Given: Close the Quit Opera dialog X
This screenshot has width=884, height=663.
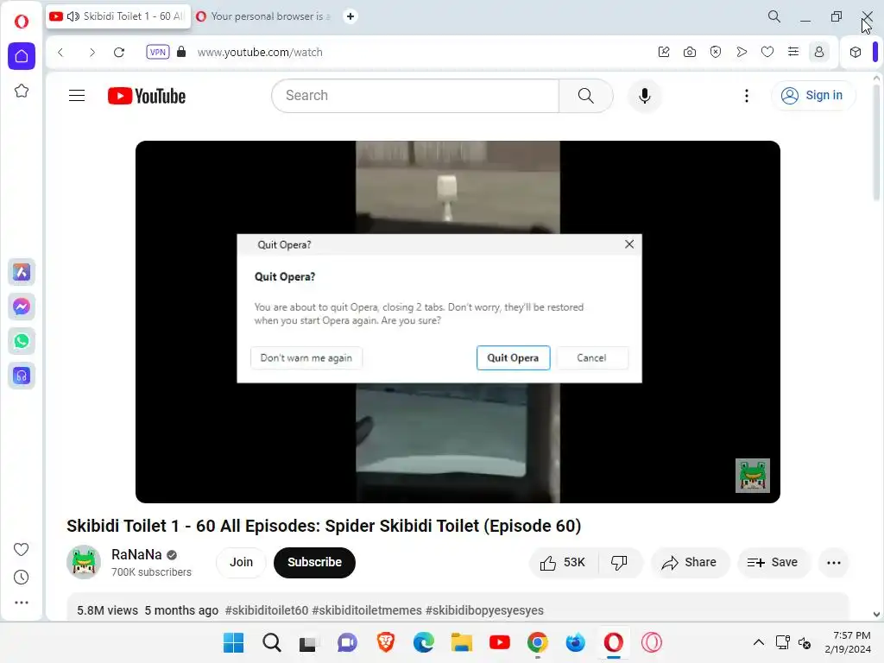Looking at the screenshot, I should [x=629, y=244].
